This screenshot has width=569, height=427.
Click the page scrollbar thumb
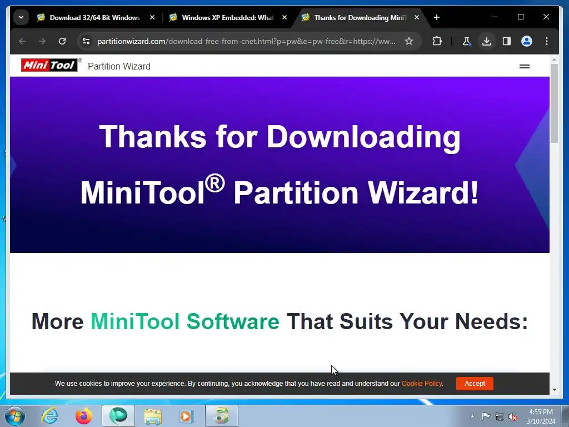[554, 103]
